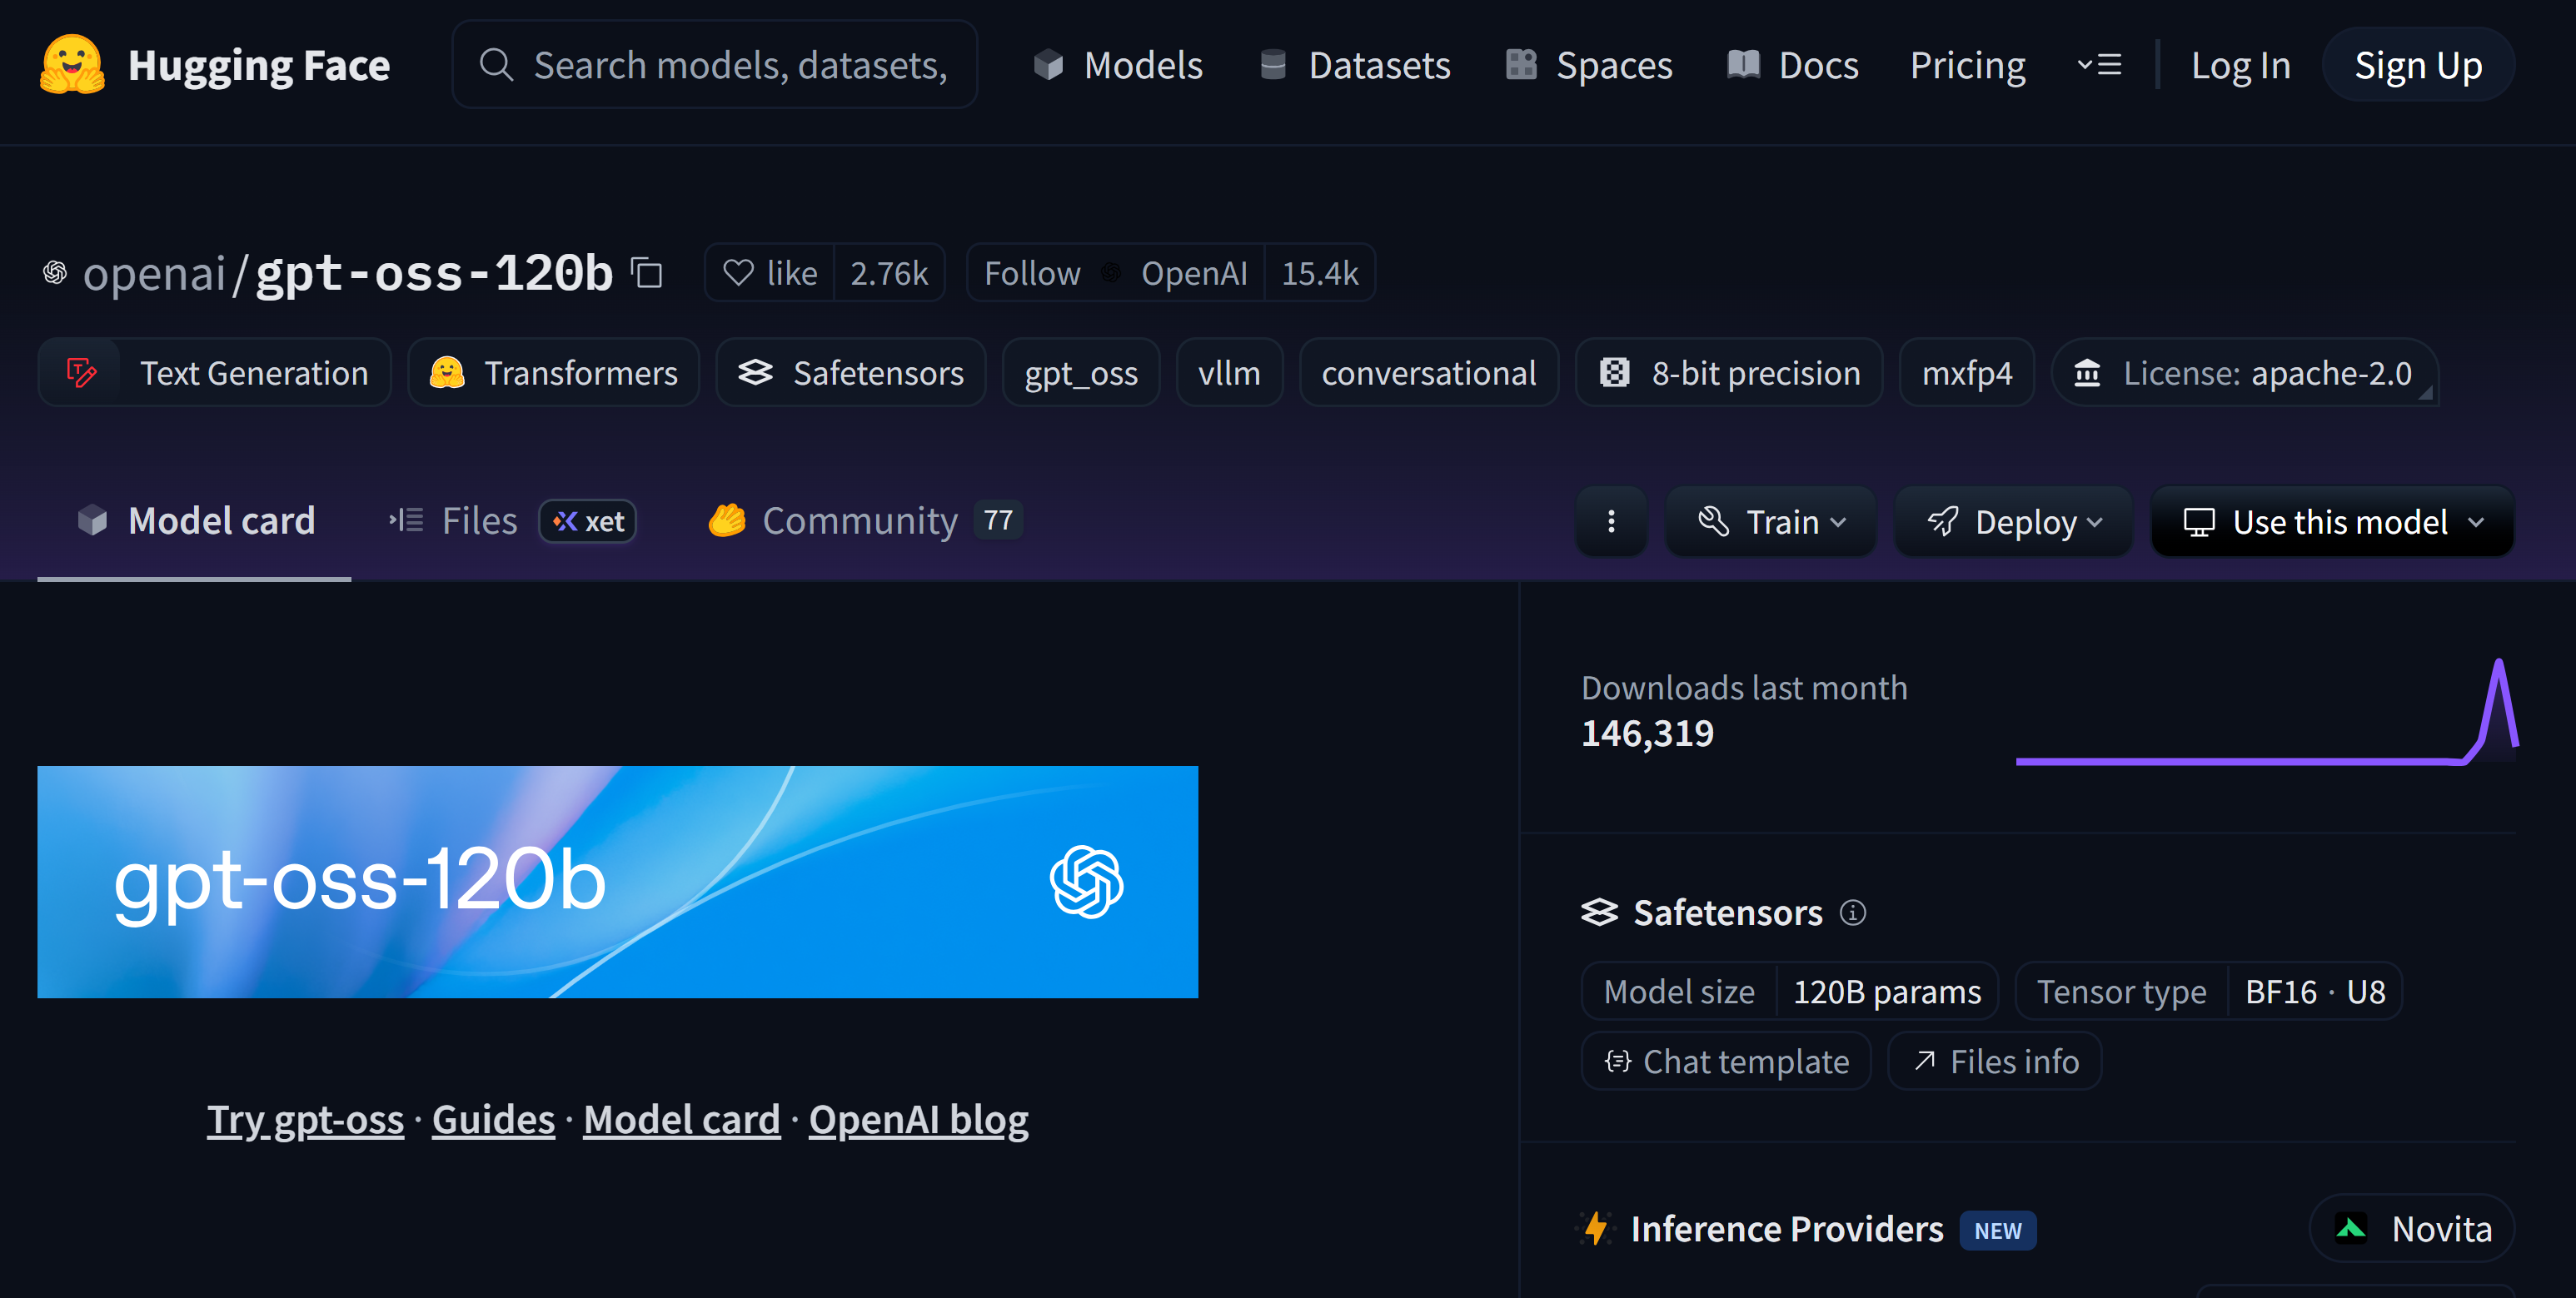Open the three-dot more options menu
Viewport: 2576px width, 1298px height.
[1610, 521]
